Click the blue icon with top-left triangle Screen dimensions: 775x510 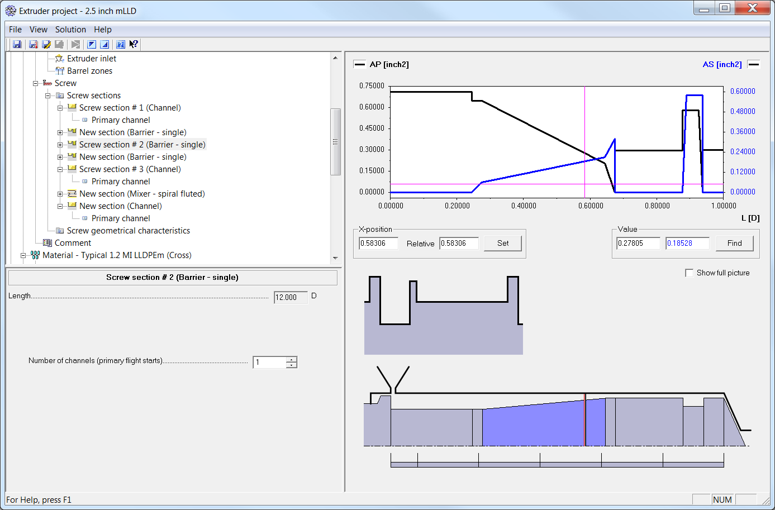click(x=92, y=44)
